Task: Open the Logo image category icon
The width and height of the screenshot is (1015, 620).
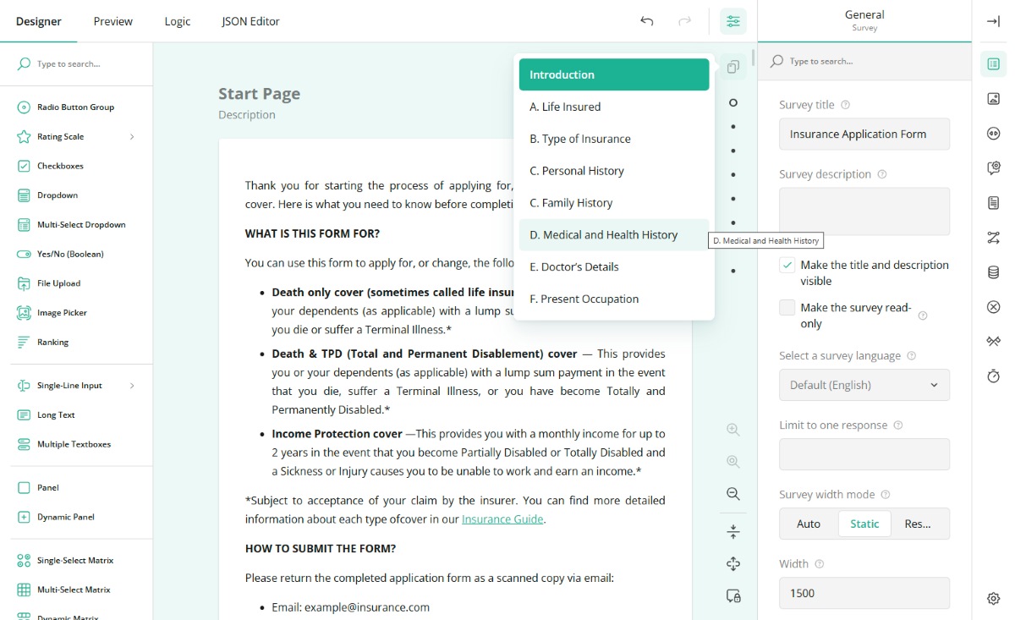Action: pyautogui.click(x=994, y=98)
